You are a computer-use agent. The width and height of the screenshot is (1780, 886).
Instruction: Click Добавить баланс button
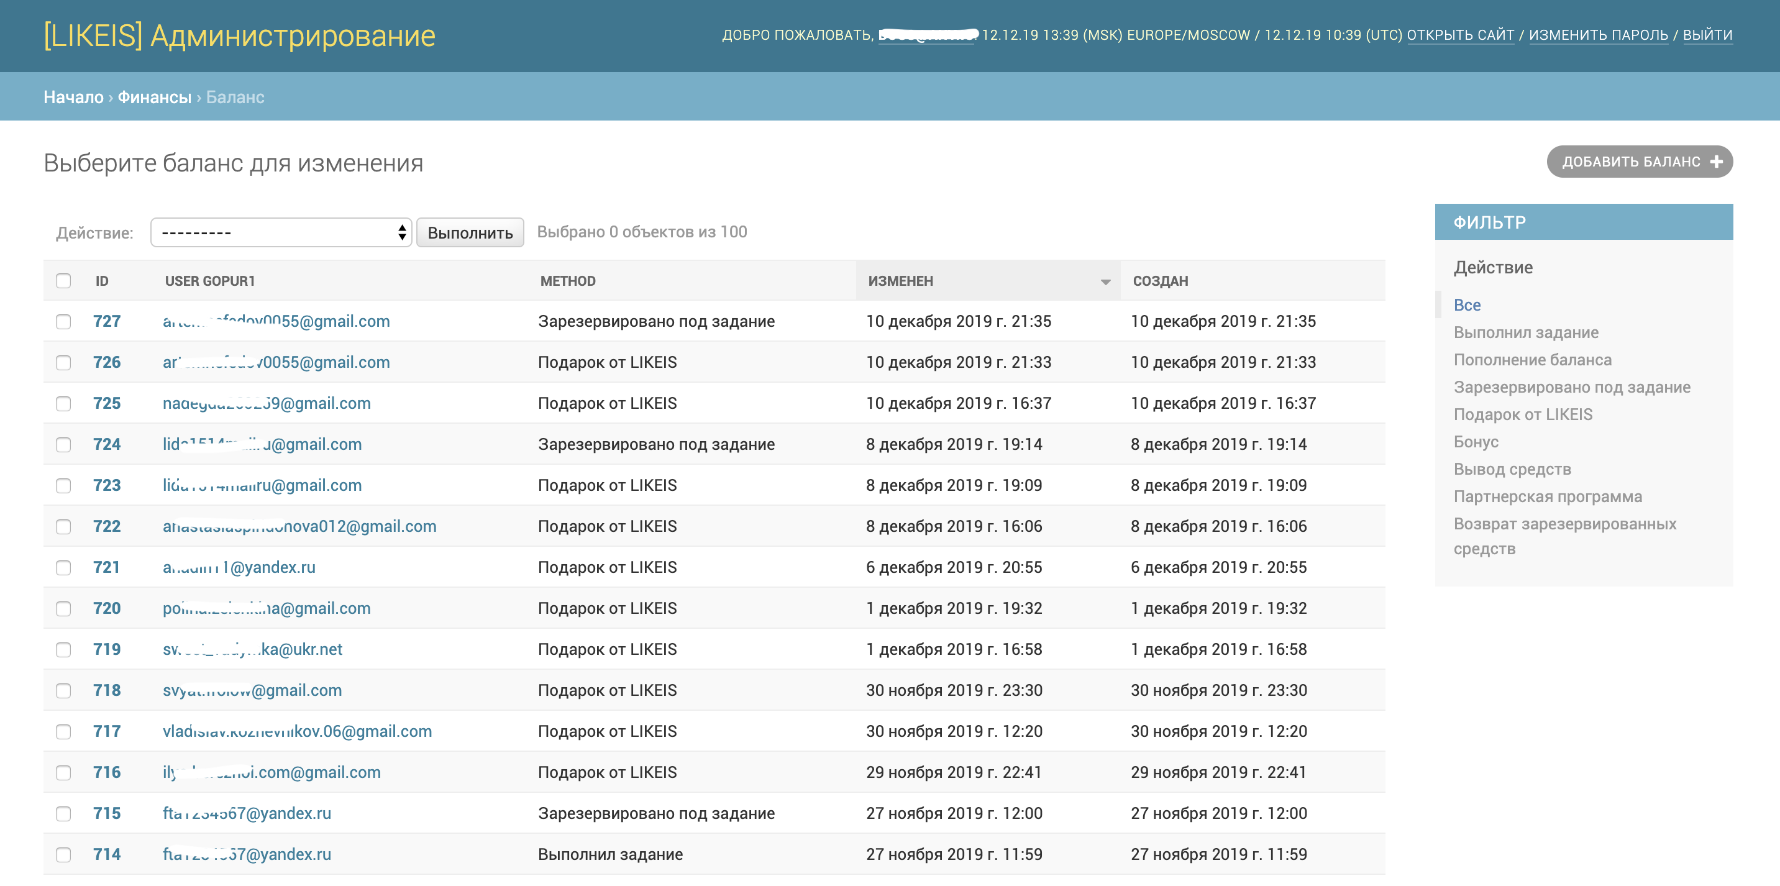point(1631,162)
